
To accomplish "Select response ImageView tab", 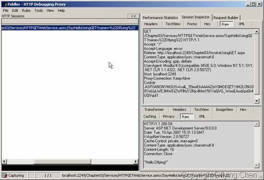I will [224, 109].
